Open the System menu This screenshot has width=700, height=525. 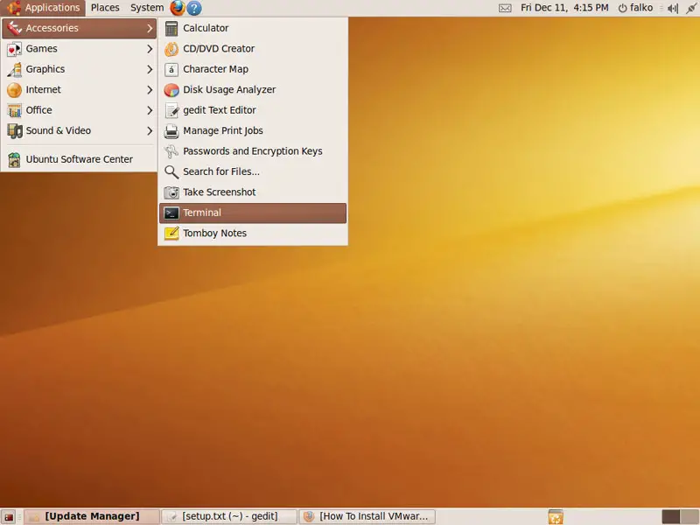[x=147, y=8]
